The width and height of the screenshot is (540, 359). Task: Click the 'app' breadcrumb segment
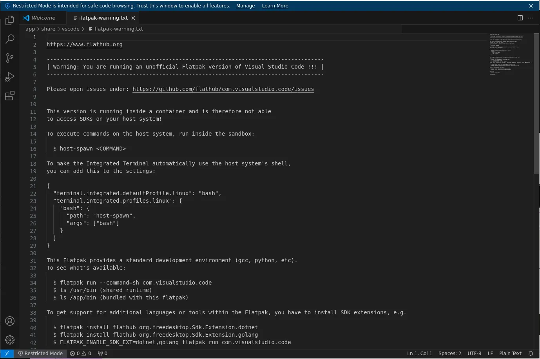[x=30, y=29]
